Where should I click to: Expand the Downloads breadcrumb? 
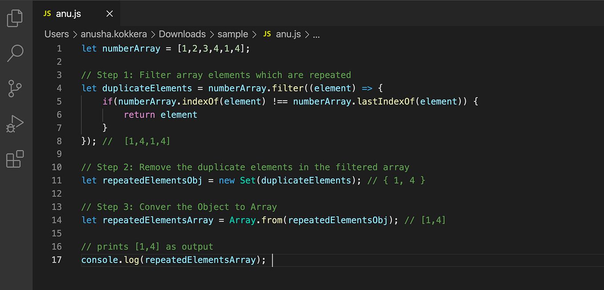coord(182,34)
